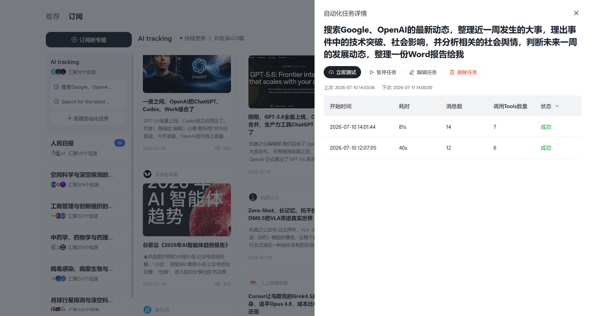Click the 成功 status of the 81s run
Viewport: 589px width, 316px height.
tap(546, 127)
